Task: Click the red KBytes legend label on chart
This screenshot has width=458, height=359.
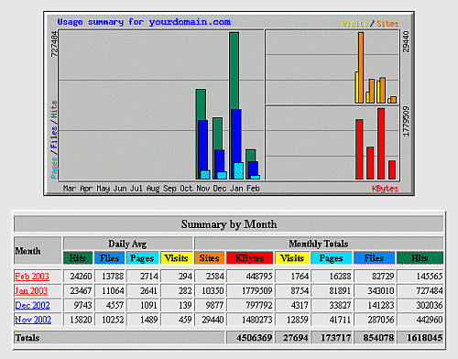Action: pos(385,189)
